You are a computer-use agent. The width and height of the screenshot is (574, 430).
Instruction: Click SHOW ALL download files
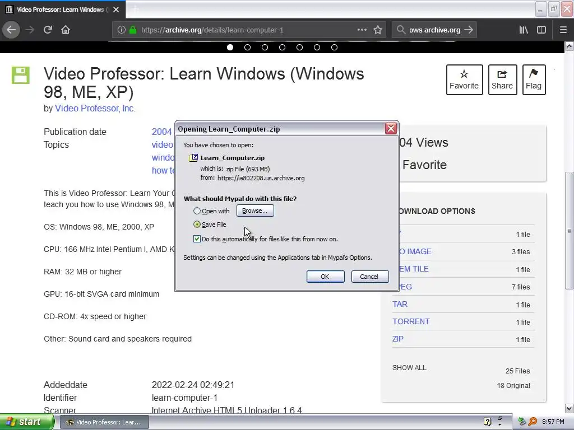[409, 367]
